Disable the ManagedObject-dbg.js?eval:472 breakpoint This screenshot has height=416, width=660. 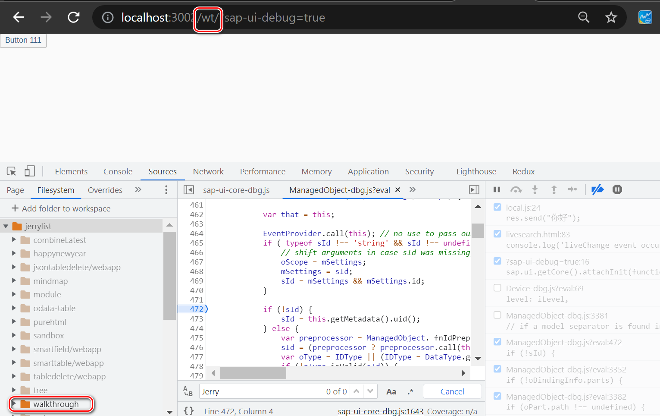(x=497, y=342)
